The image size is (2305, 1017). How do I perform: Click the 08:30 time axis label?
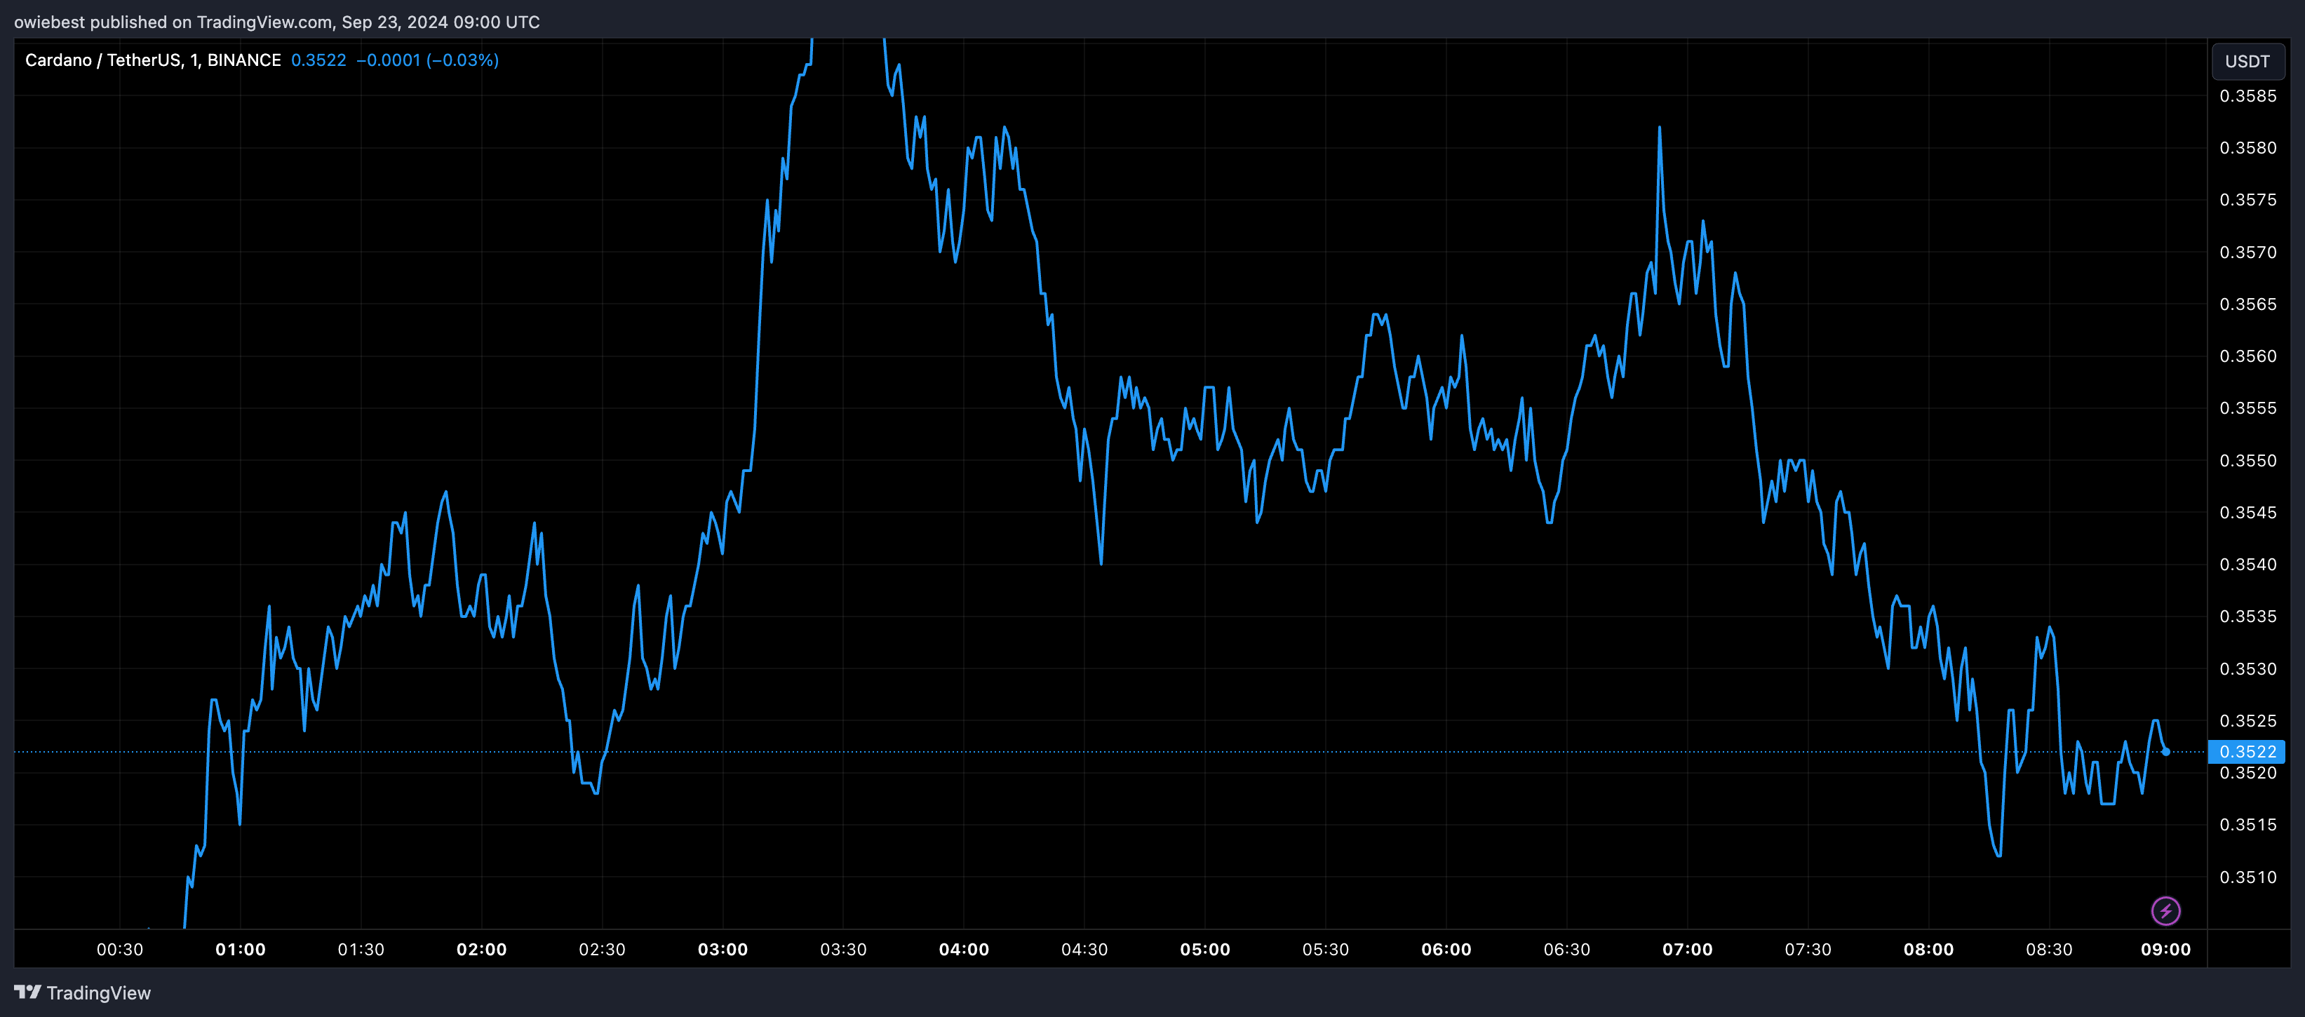click(2049, 949)
